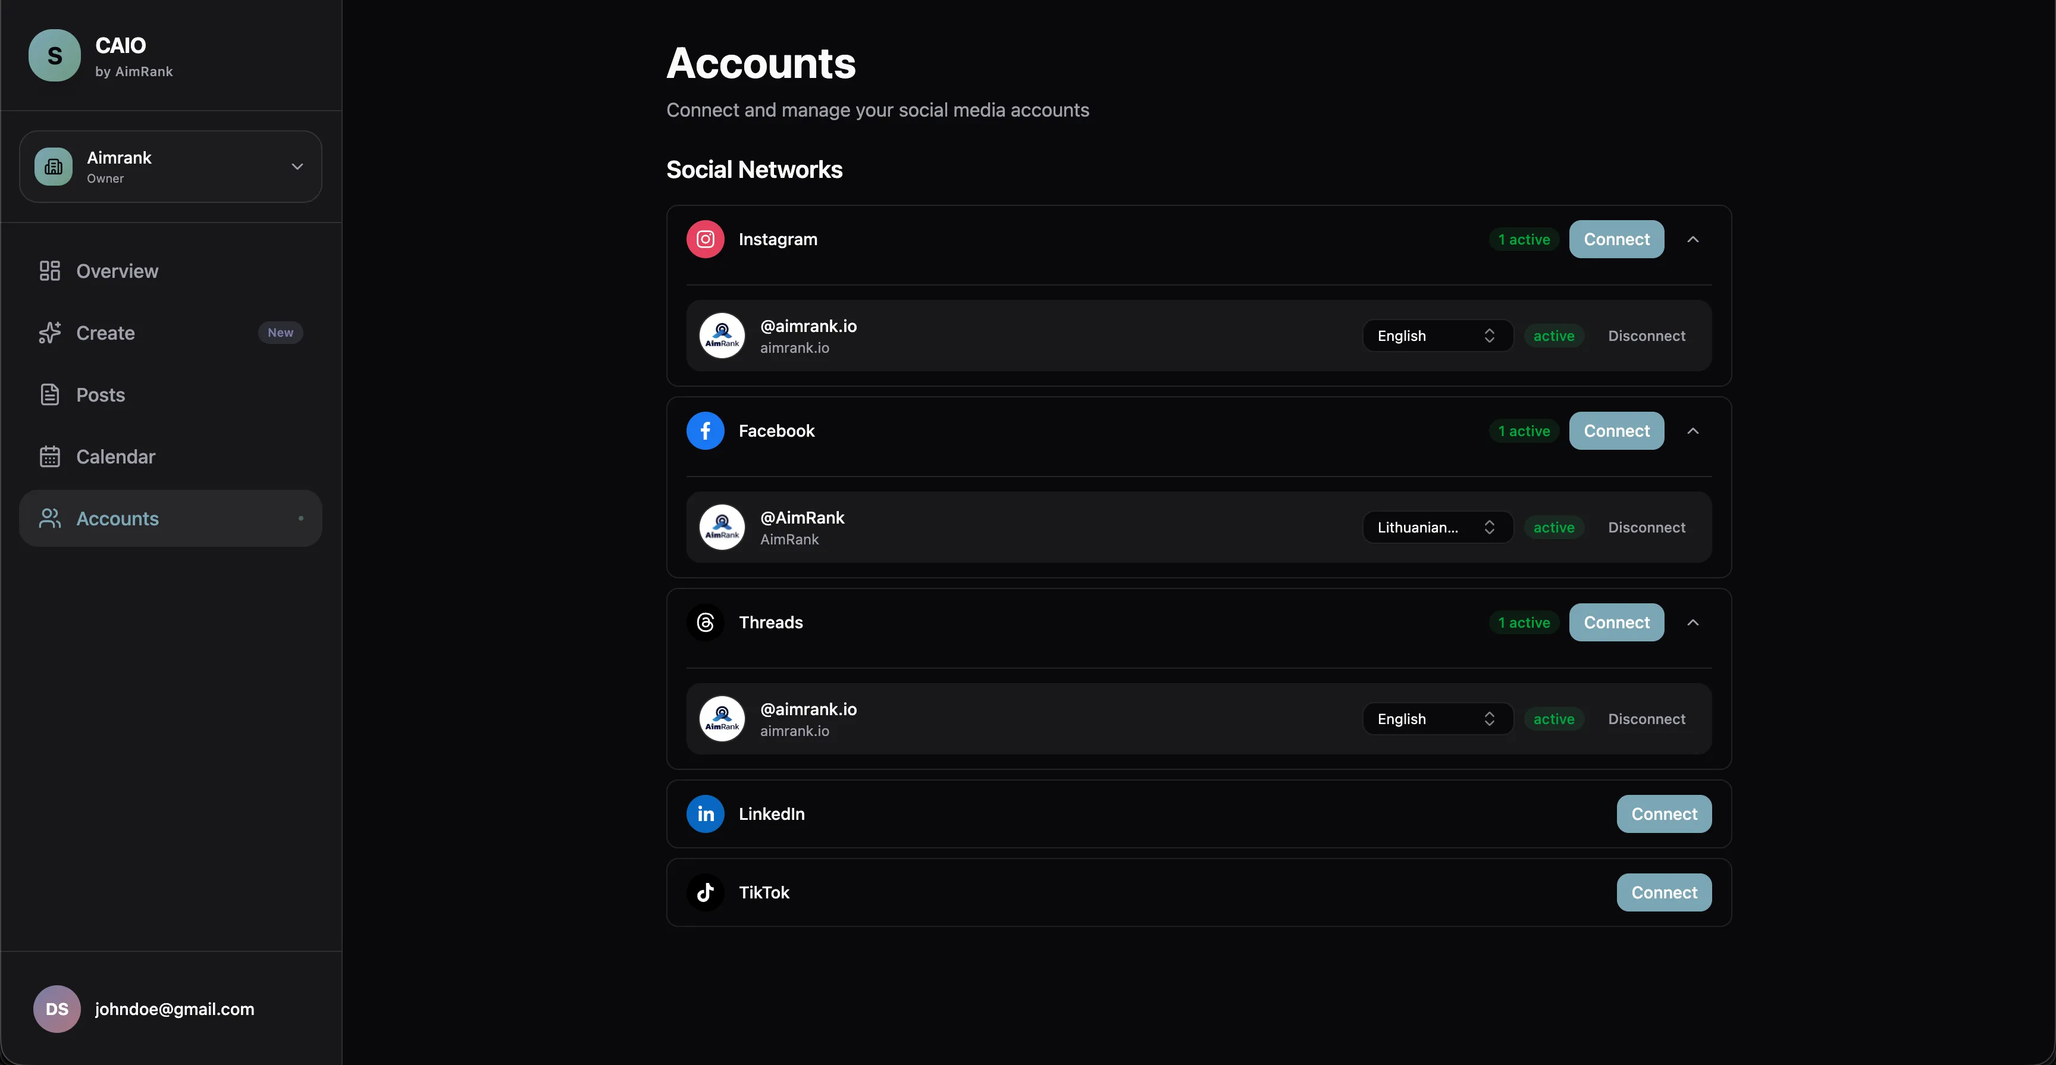Switch to the Overview section

click(x=117, y=271)
